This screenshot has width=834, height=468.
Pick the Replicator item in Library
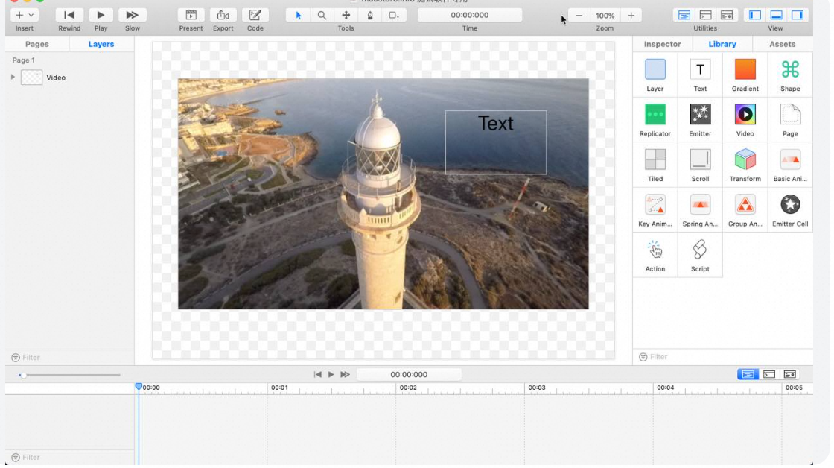click(655, 120)
